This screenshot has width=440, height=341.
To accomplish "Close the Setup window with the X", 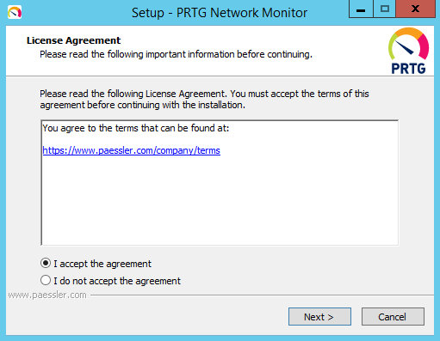I will point(415,9).
